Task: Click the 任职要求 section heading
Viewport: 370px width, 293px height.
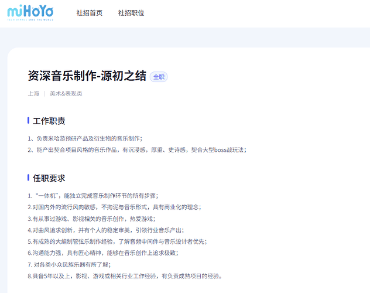Action: (x=49, y=178)
